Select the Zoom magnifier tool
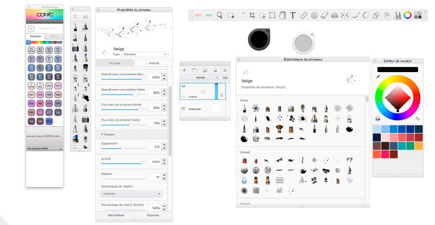 tap(220, 15)
